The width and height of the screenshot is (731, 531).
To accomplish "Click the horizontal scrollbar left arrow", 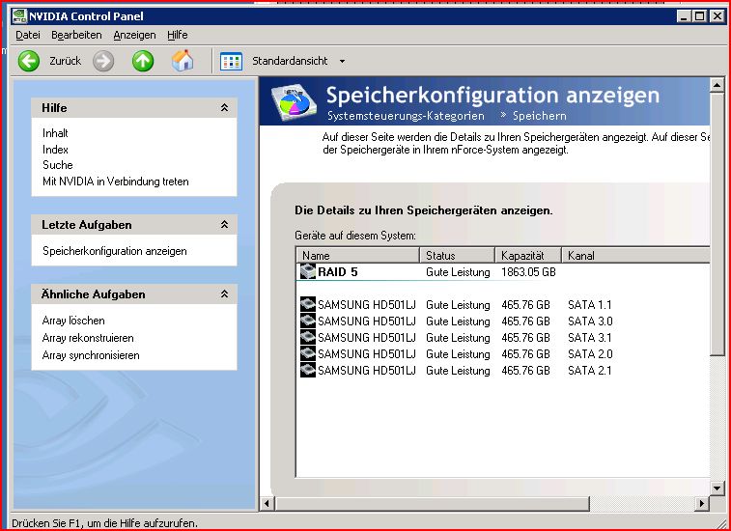I will (x=267, y=504).
